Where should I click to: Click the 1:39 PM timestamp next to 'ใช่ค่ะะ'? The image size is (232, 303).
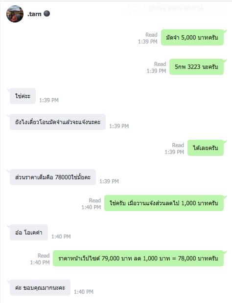(49, 100)
